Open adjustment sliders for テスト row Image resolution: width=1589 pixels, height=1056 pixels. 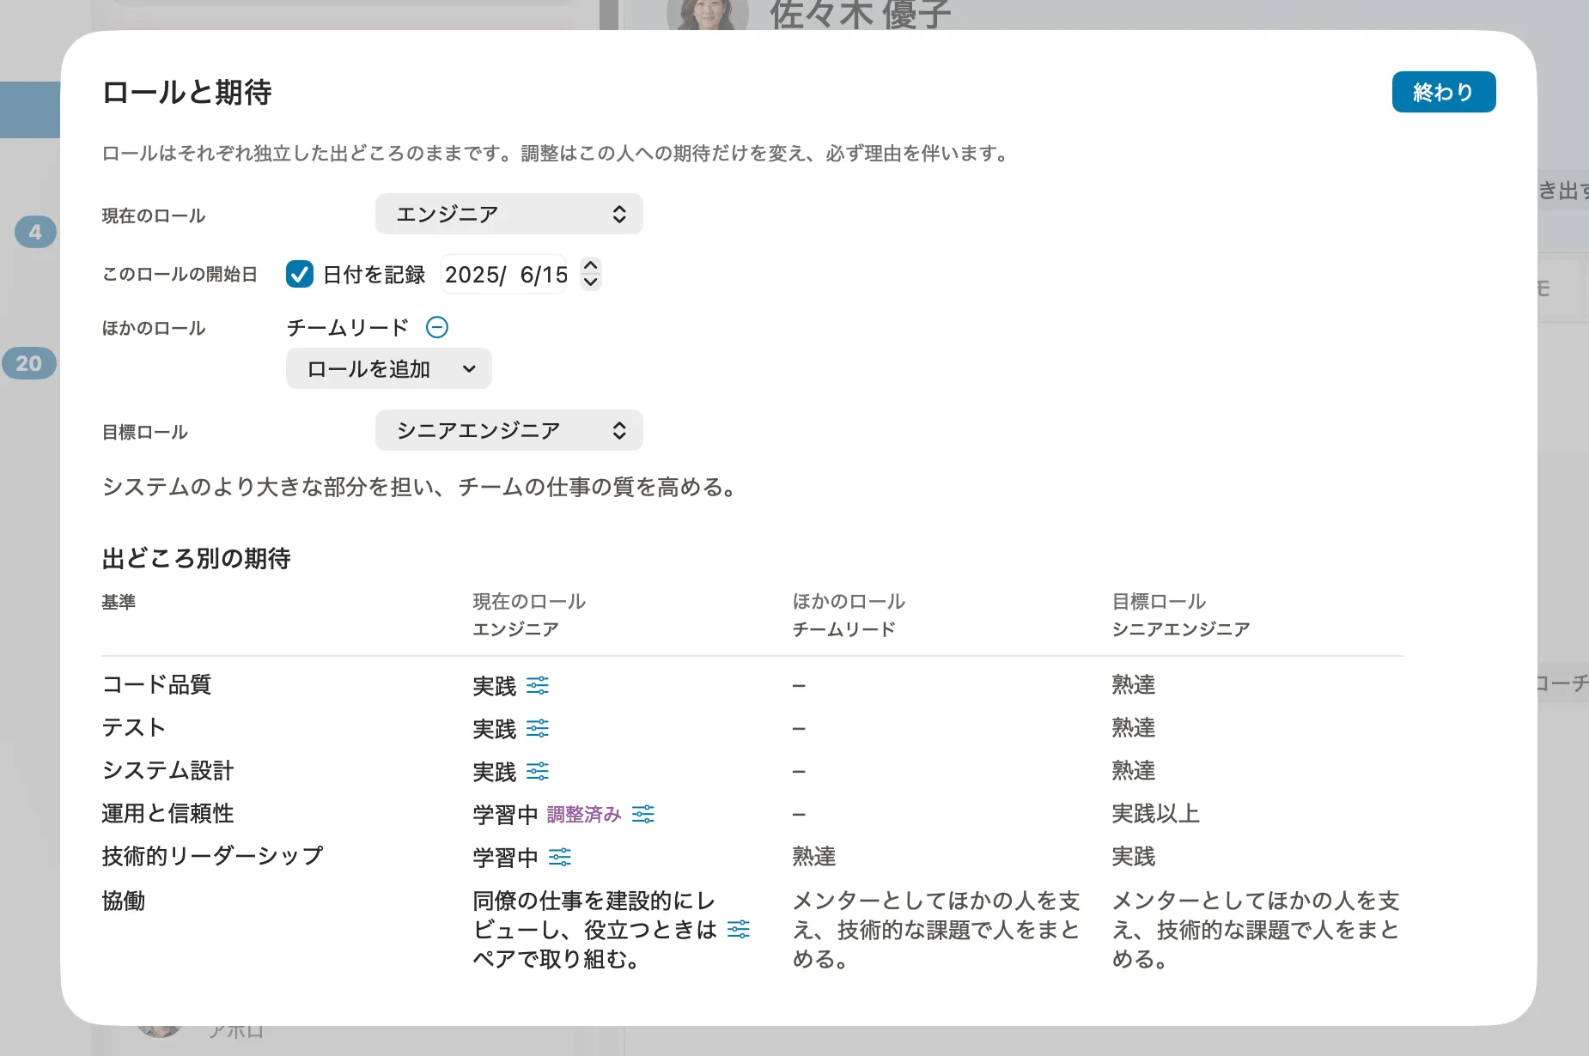[538, 728]
